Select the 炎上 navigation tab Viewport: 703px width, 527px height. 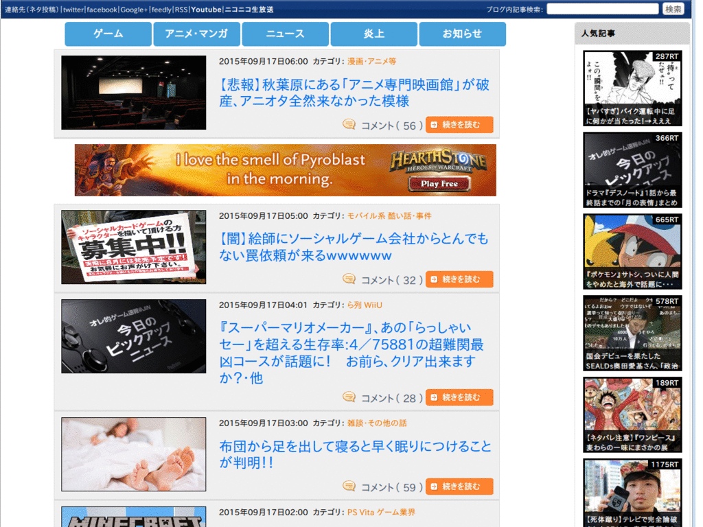(374, 34)
